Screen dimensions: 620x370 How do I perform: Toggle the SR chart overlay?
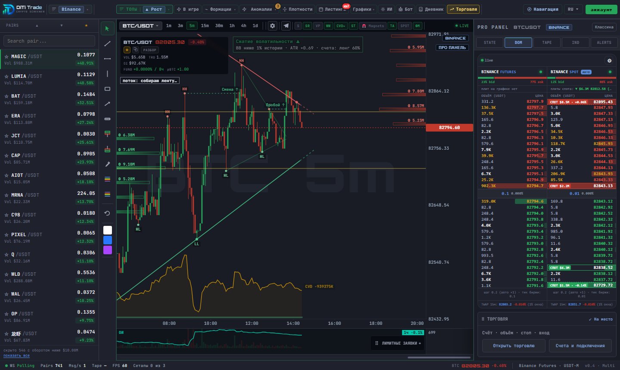(307, 26)
